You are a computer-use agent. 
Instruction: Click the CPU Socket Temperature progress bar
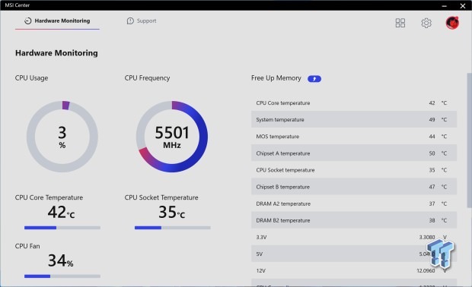pos(173,228)
